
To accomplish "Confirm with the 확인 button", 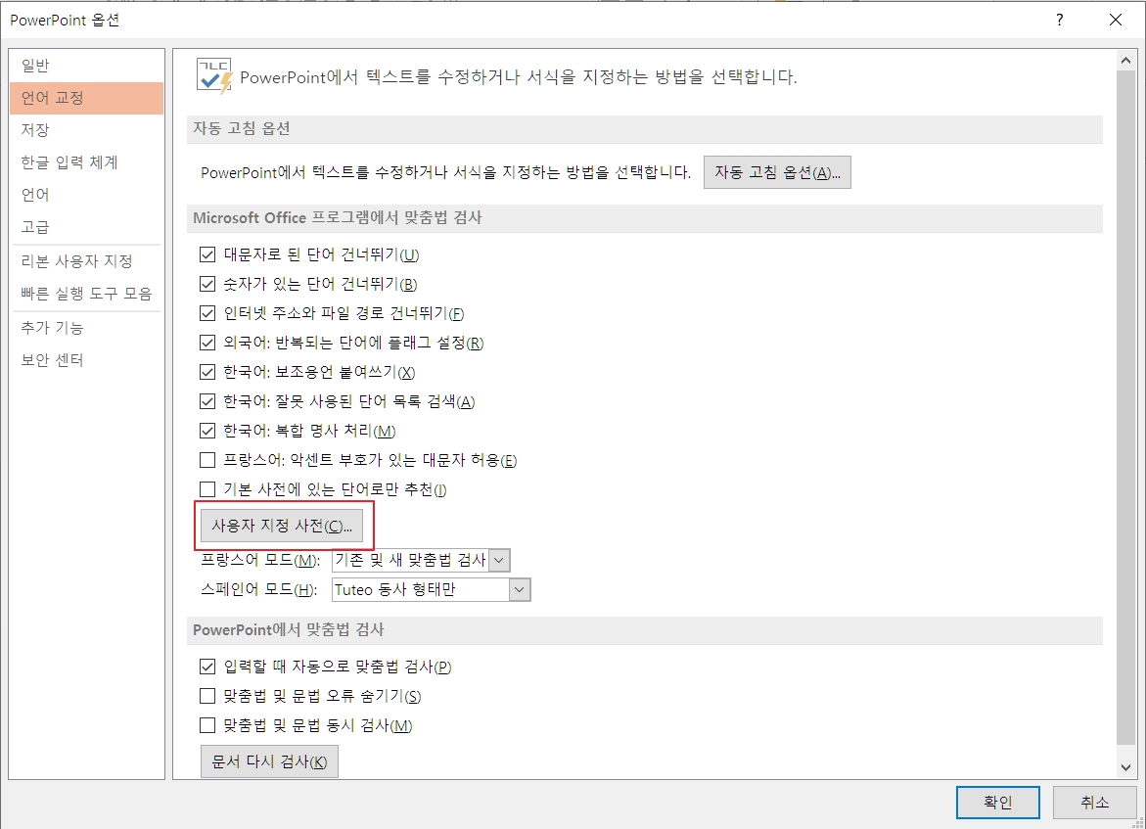I will (x=997, y=803).
